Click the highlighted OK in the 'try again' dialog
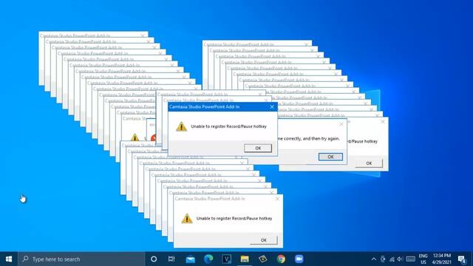The image size is (473, 266). (x=330, y=157)
